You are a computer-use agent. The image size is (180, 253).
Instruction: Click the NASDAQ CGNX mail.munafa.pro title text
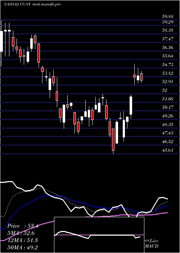pos(32,4)
